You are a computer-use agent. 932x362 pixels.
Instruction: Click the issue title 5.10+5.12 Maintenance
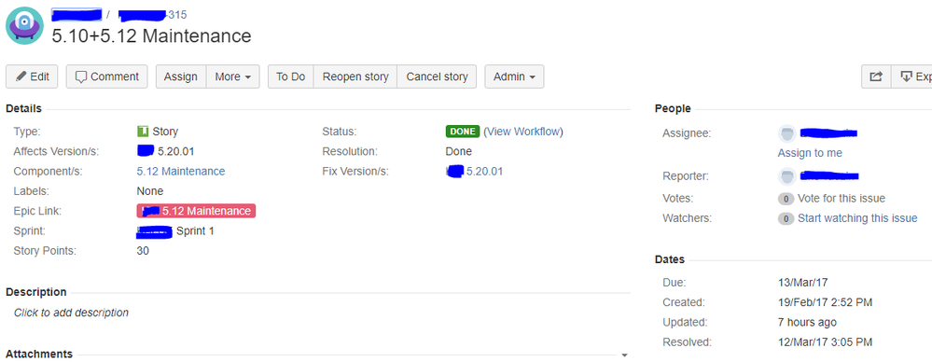[x=151, y=35]
